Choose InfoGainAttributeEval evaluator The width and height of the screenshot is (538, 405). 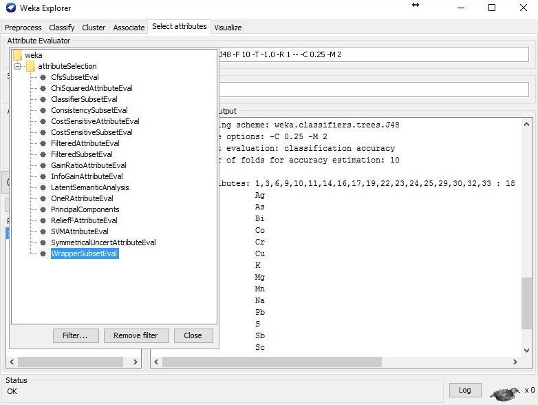coord(87,176)
